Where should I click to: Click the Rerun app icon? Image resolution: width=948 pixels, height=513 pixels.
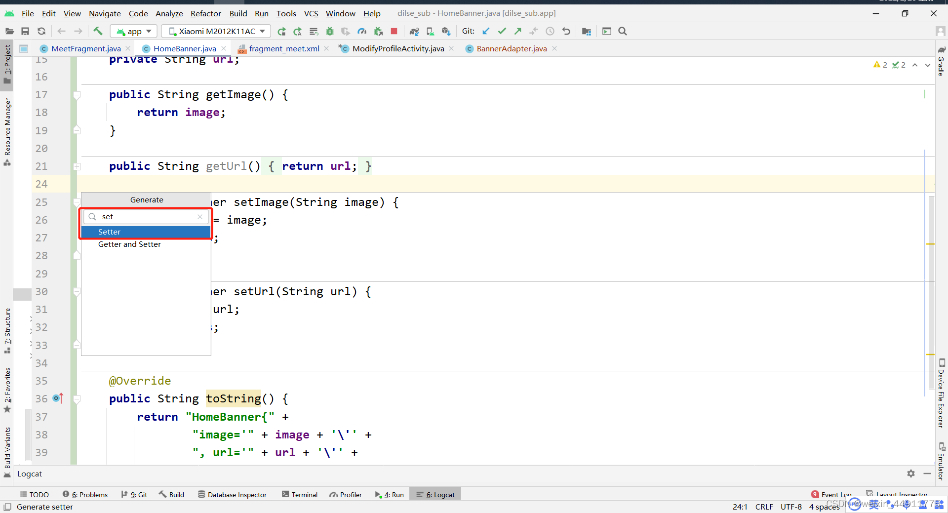[x=281, y=31]
